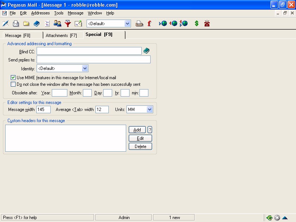Screen dimensions: 296x222
Task: Click the Obsolete after Day field
Action: (x=108, y=93)
